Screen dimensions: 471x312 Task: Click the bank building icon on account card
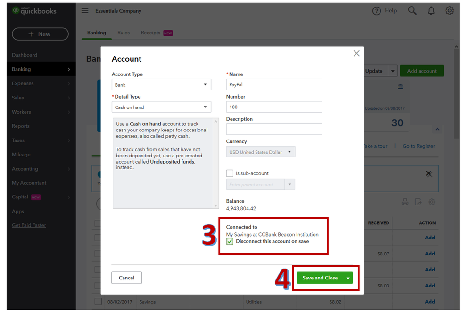pyautogui.click(x=400, y=86)
